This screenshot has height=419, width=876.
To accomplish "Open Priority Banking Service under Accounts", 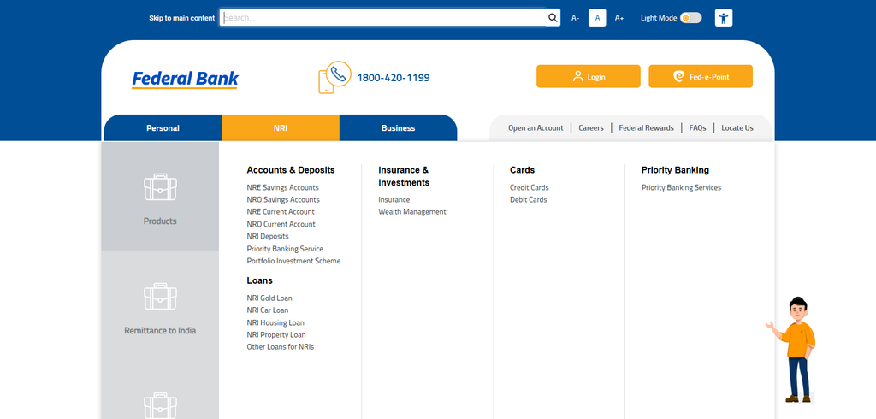I will tap(285, 249).
